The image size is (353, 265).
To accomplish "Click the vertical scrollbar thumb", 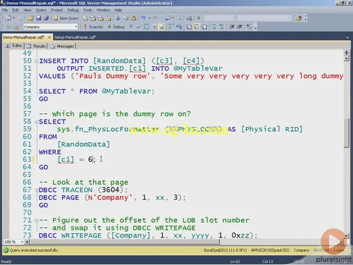I will (x=347, y=132).
